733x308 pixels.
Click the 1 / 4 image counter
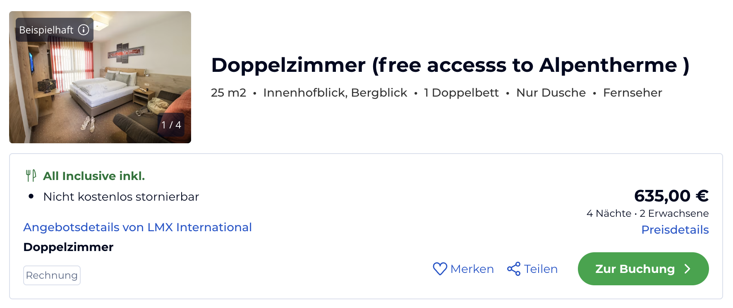tap(171, 125)
